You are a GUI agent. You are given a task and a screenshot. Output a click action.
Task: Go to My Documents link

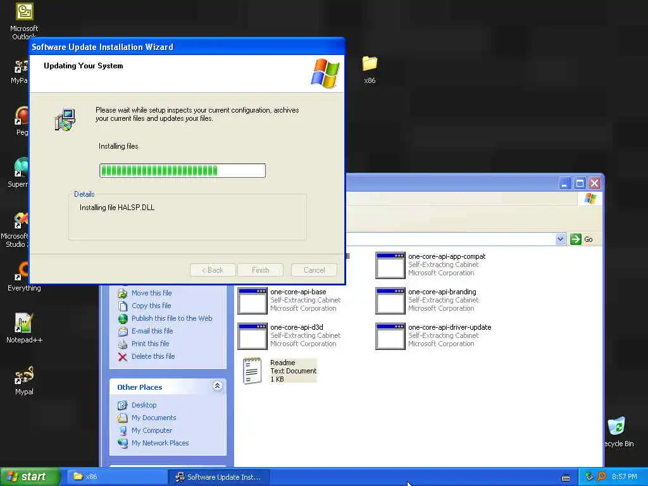point(154,418)
